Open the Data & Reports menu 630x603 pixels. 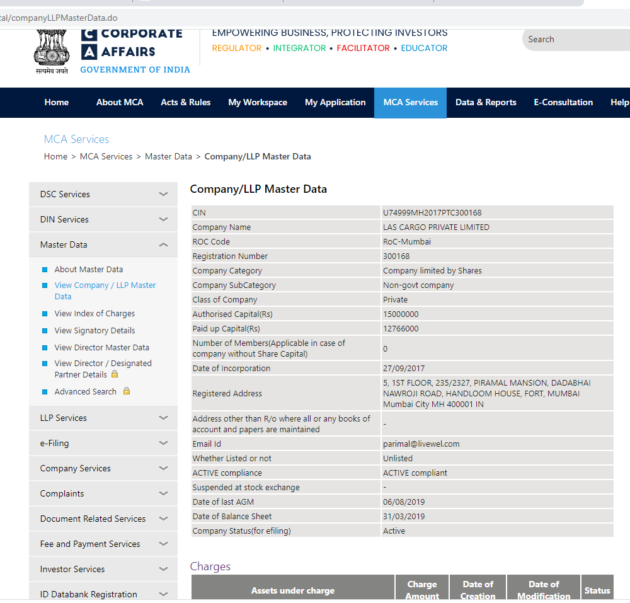(x=486, y=103)
